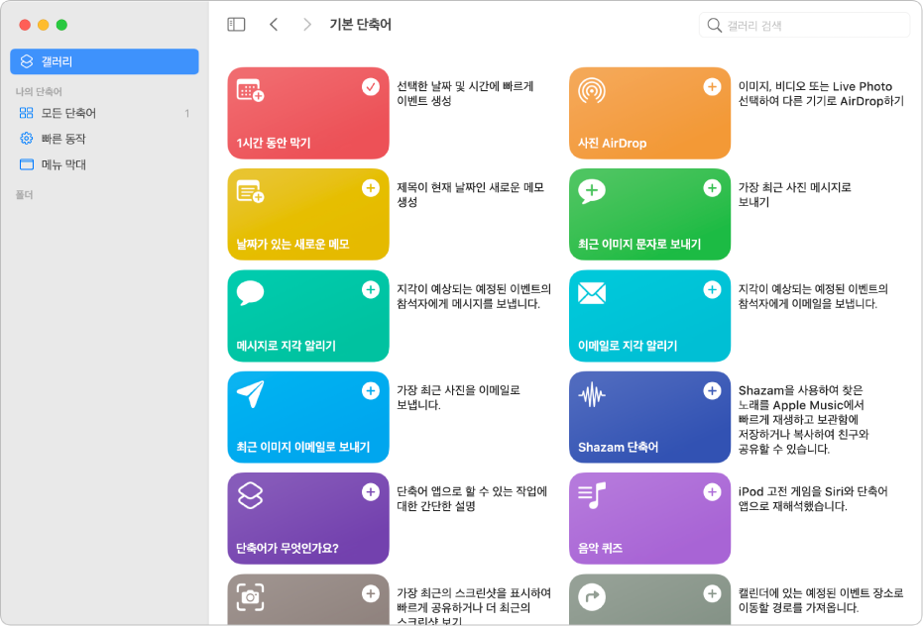Add 사진 AirDrop shortcut with its plus button
This screenshot has width=923, height=627.
[712, 87]
